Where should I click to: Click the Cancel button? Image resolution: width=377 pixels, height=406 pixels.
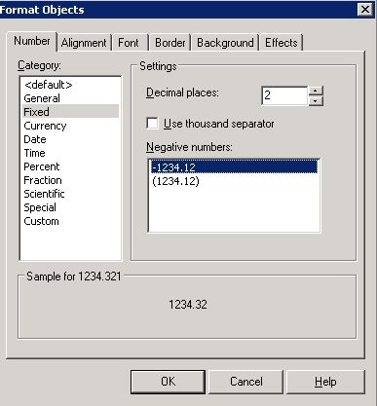[x=246, y=382]
